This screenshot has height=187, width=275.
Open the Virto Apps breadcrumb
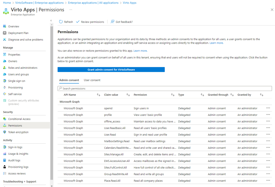(130, 3)
